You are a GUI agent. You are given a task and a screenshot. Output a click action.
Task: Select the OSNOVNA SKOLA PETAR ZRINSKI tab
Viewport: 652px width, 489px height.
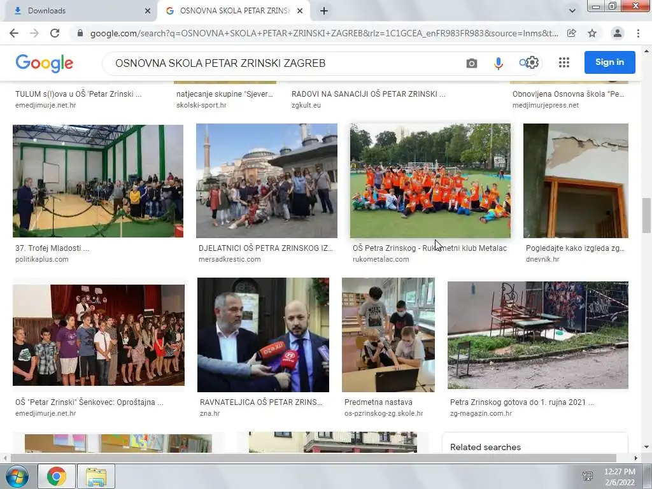click(233, 11)
